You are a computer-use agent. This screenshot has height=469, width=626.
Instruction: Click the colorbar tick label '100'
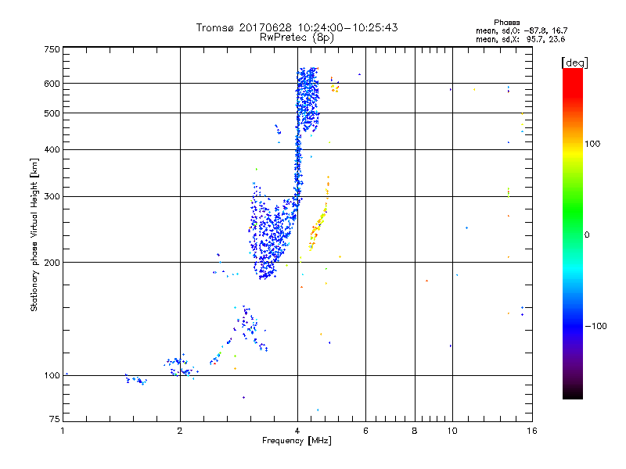click(592, 144)
